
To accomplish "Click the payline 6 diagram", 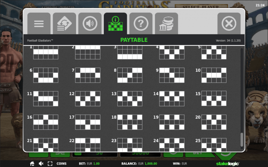I will tap(46, 75).
